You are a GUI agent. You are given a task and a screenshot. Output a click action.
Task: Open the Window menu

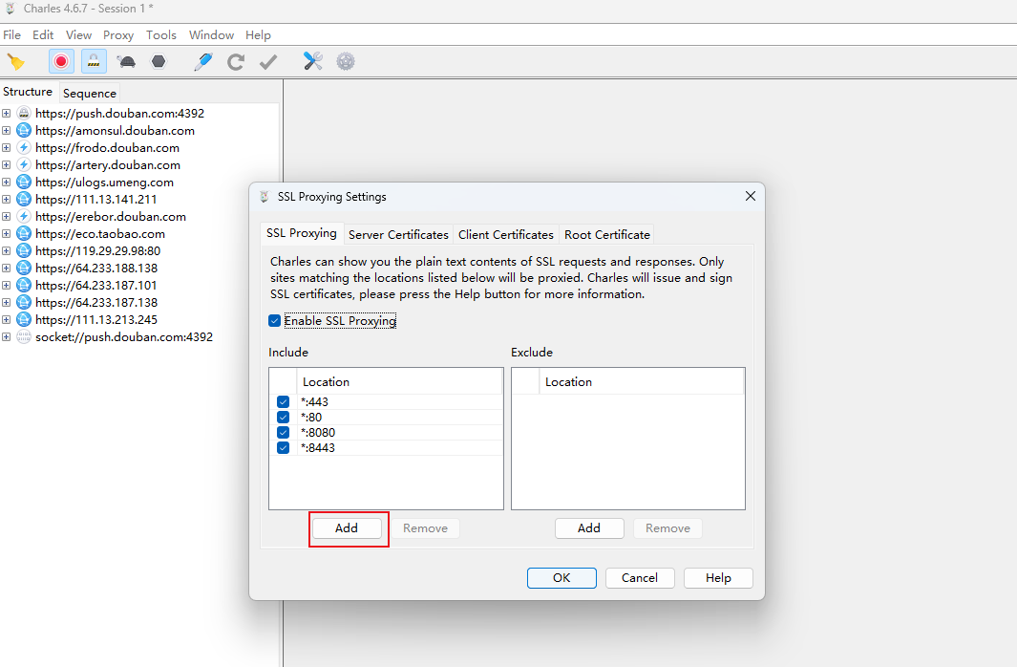click(211, 35)
